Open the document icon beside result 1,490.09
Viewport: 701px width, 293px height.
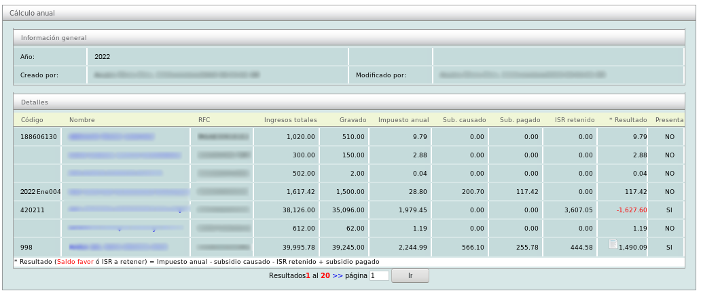tap(613, 244)
